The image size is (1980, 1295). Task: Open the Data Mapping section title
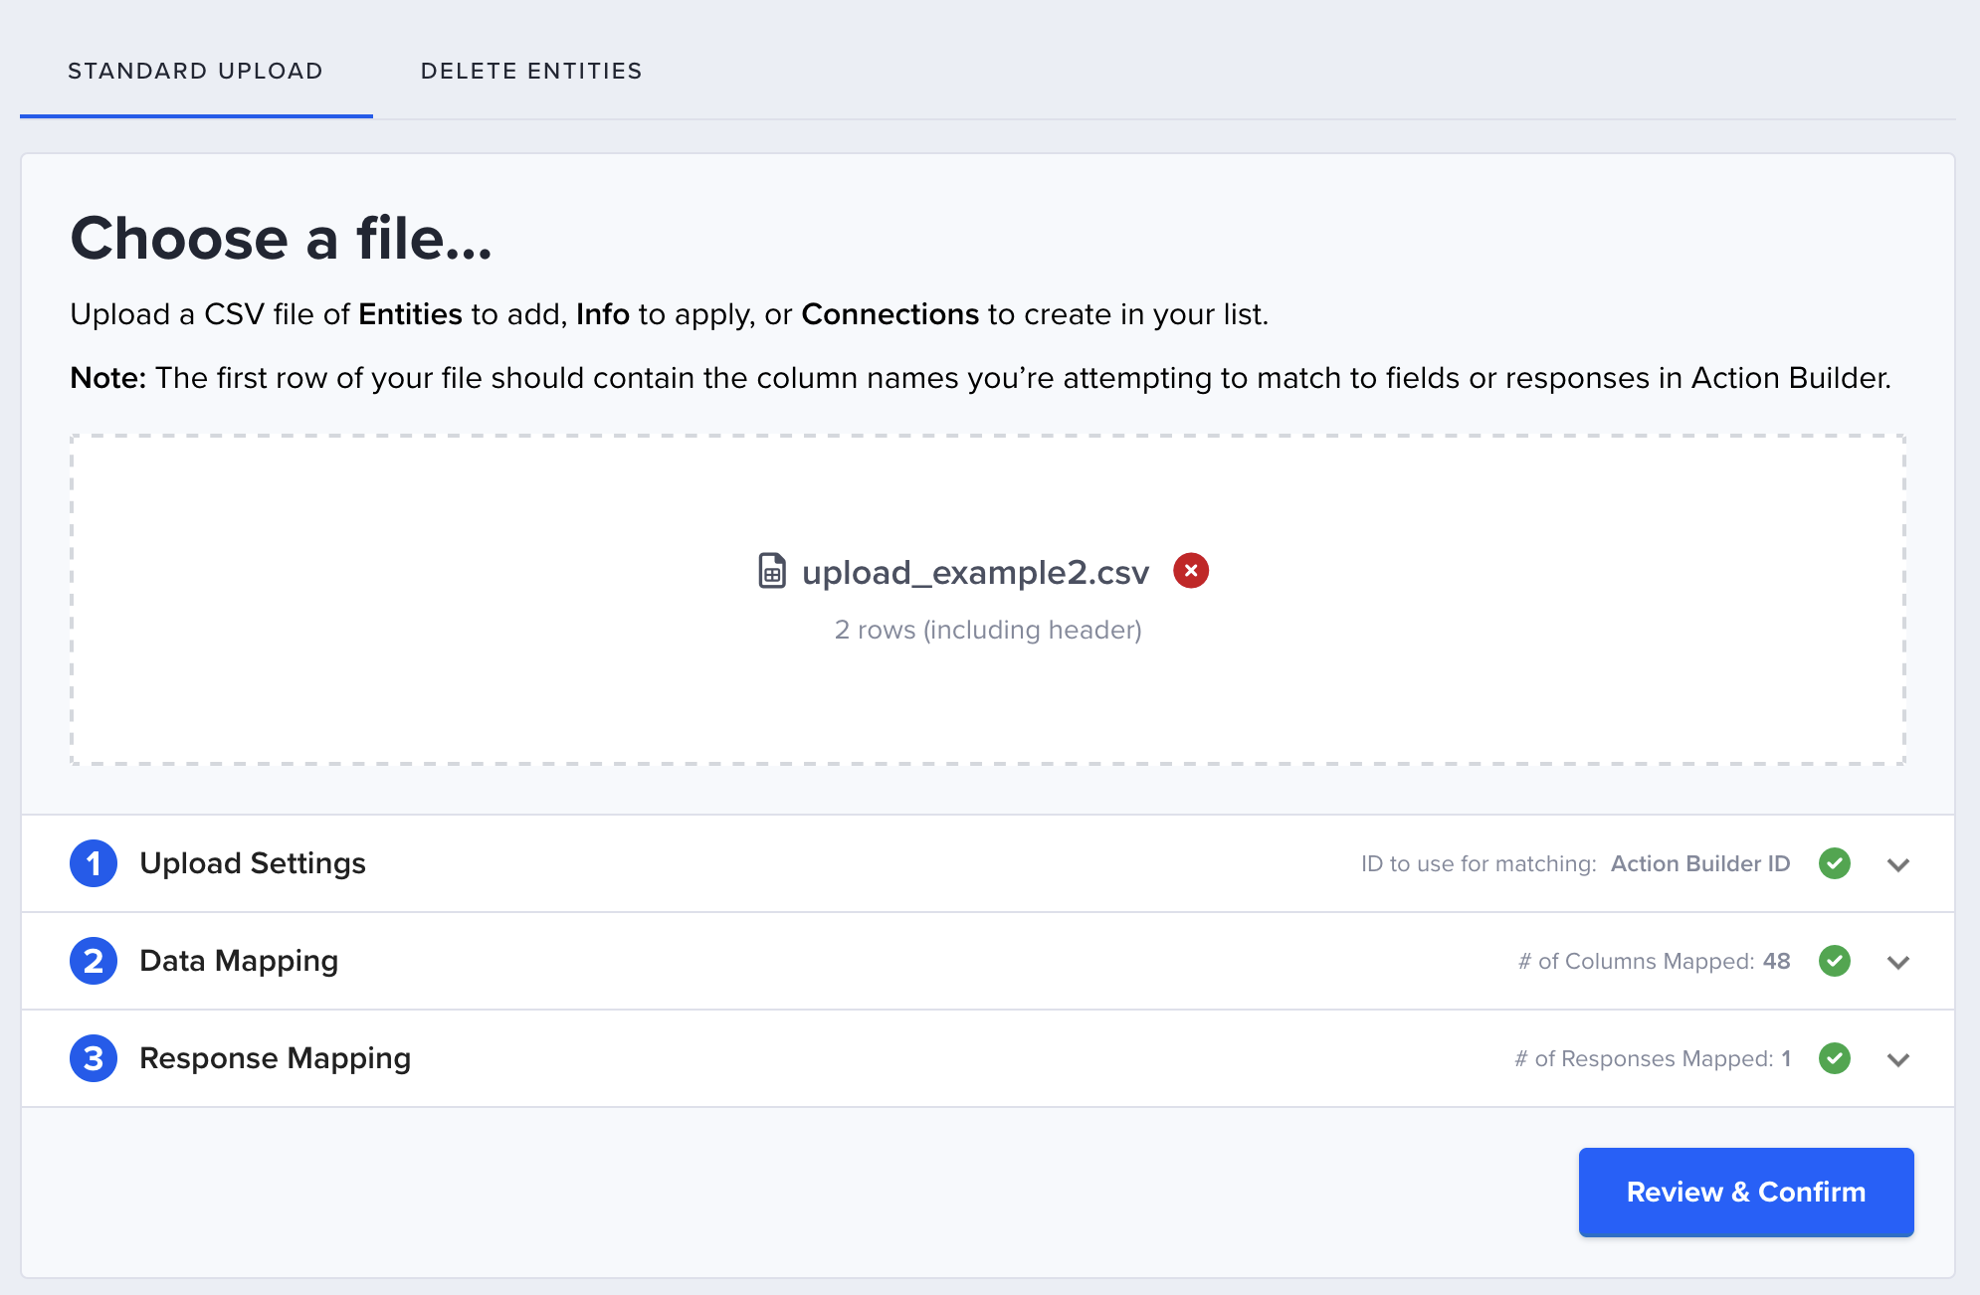click(x=239, y=961)
